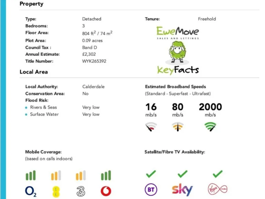Click the Vodafone green signal bars
The height and width of the screenshot is (199, 265).
[x=106, y=176]
